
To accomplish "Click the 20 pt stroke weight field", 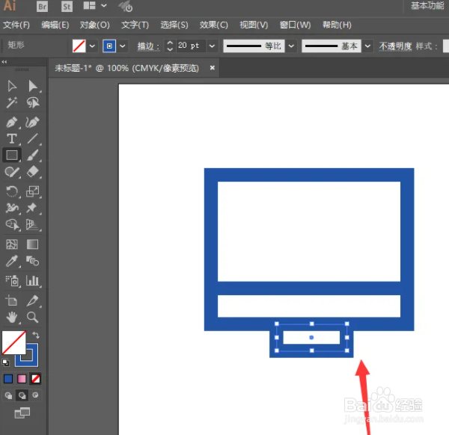I will 190,46.
